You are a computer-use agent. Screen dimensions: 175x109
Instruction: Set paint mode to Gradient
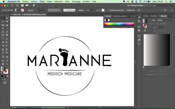pos(5,76)
